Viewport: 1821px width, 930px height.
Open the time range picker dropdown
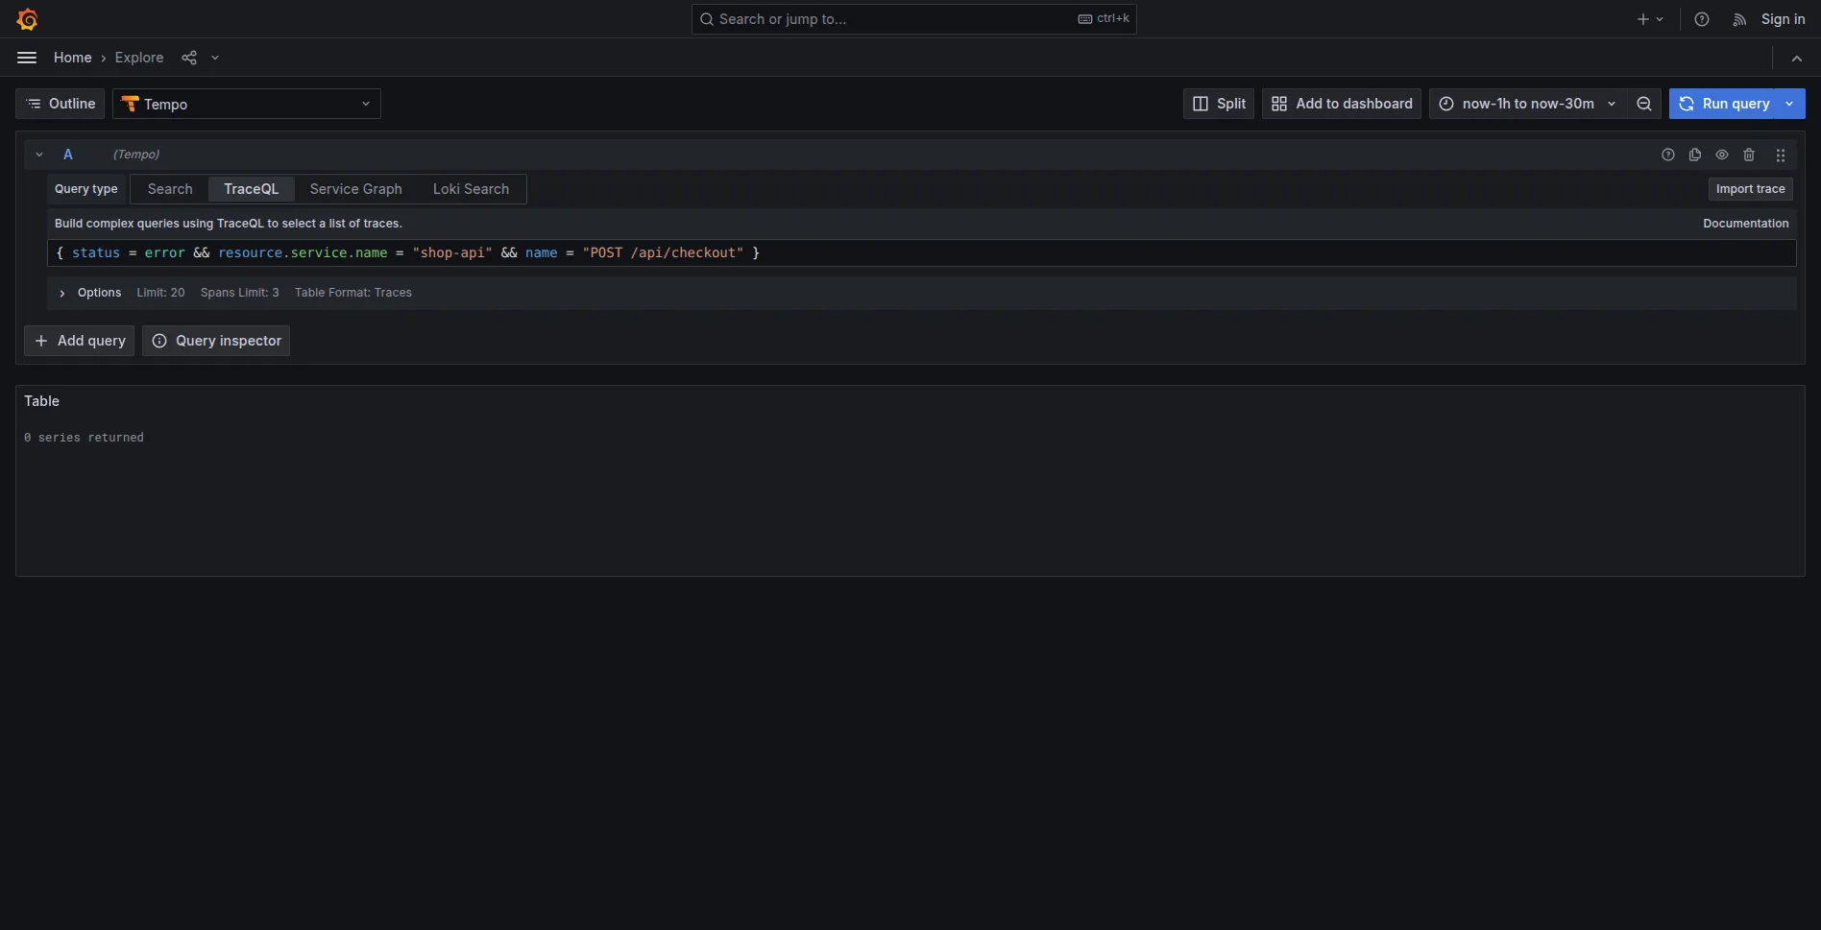1527,104
